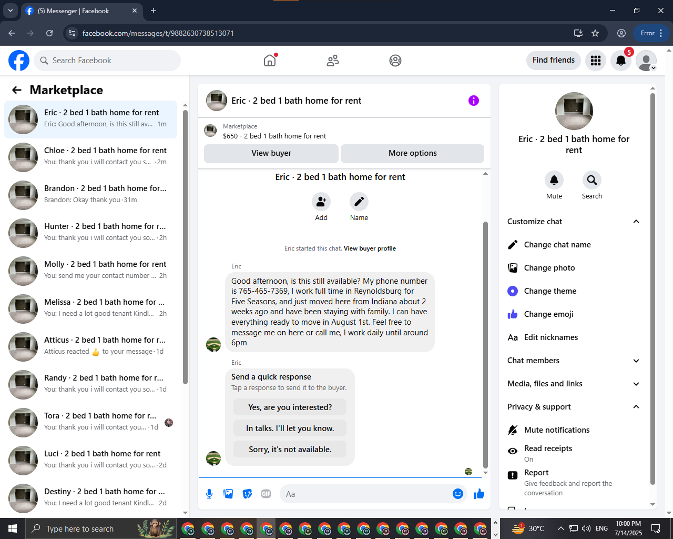673x539 pixels.
Task: Click the chat messages scrollbar
Action: pos(485,345)
